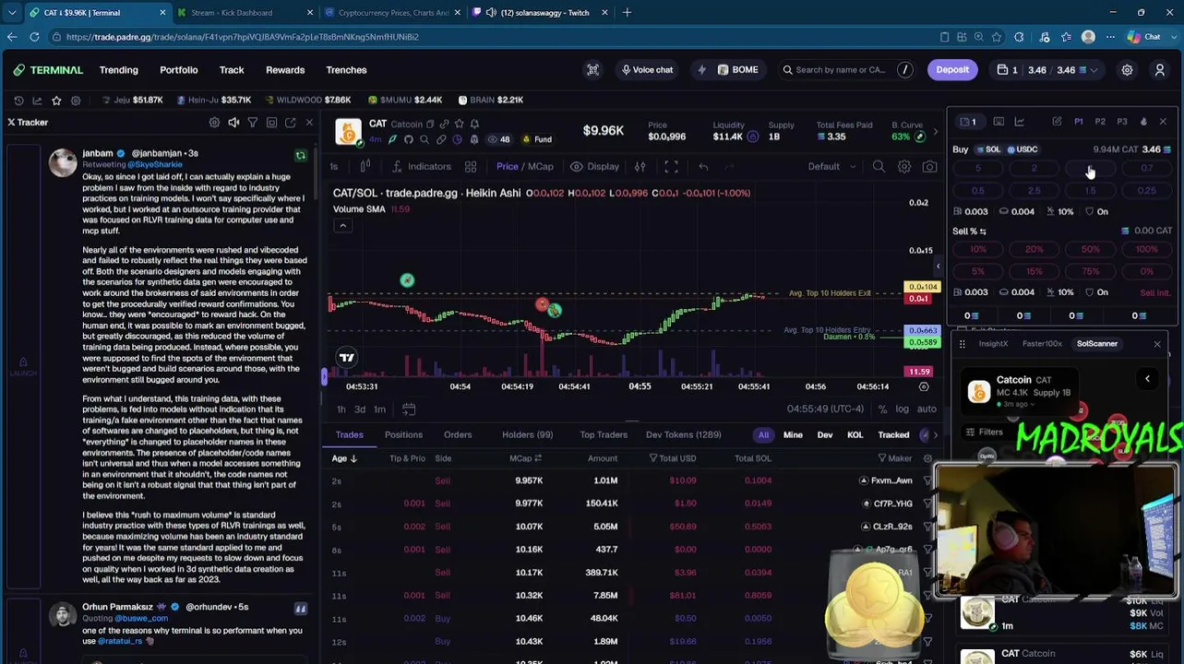Open the watchlist star in the ticker bar
Screen dimensions: 1184x664
(56, 100)
